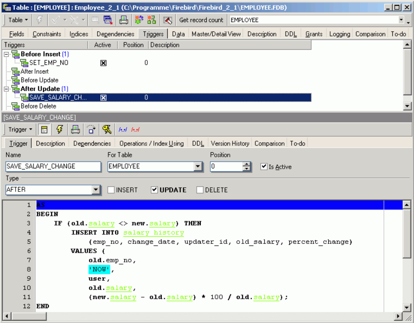Open the For Table dropdown showing EMPLOYEE

click(198, 167)
